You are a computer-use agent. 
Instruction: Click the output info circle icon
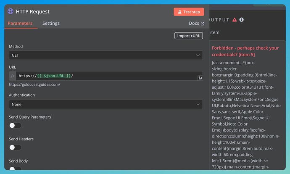point(241,20)
